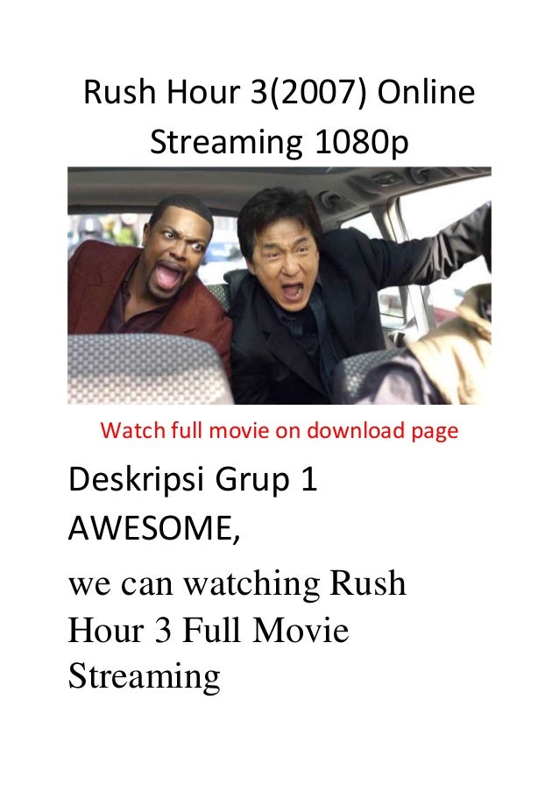This screenshot has height=791, width=559.
Task: Click the text 'Deskripsi Grup 1'
Action: [x=193, y=480]
